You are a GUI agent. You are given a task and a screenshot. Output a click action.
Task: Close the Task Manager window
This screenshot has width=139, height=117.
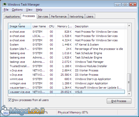[133, 4]
